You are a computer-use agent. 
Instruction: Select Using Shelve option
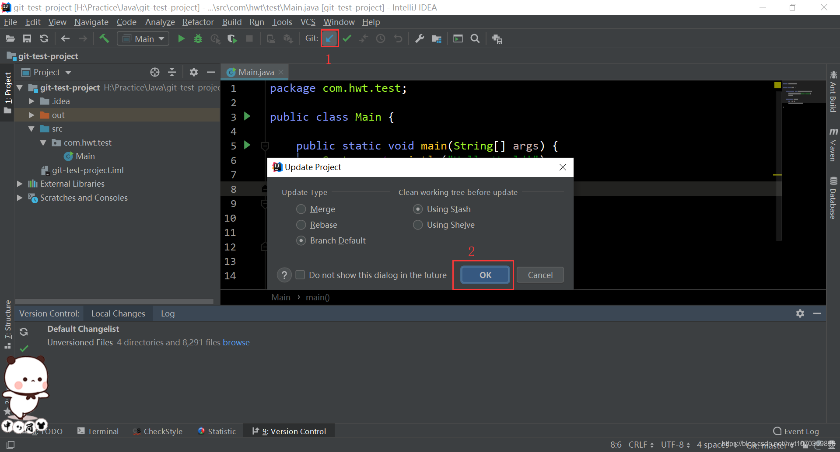click(444, 225)
